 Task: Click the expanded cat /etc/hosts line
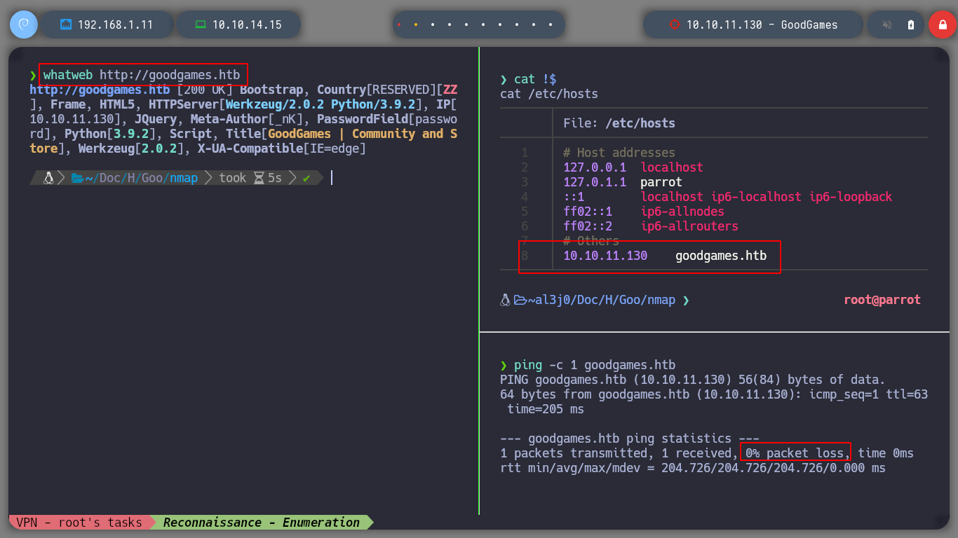pyautogui.click(x=549, y=94)
